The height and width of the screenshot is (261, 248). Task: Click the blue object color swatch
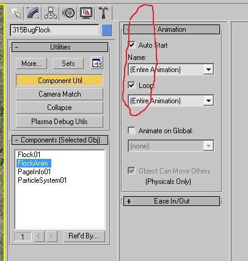107,30
